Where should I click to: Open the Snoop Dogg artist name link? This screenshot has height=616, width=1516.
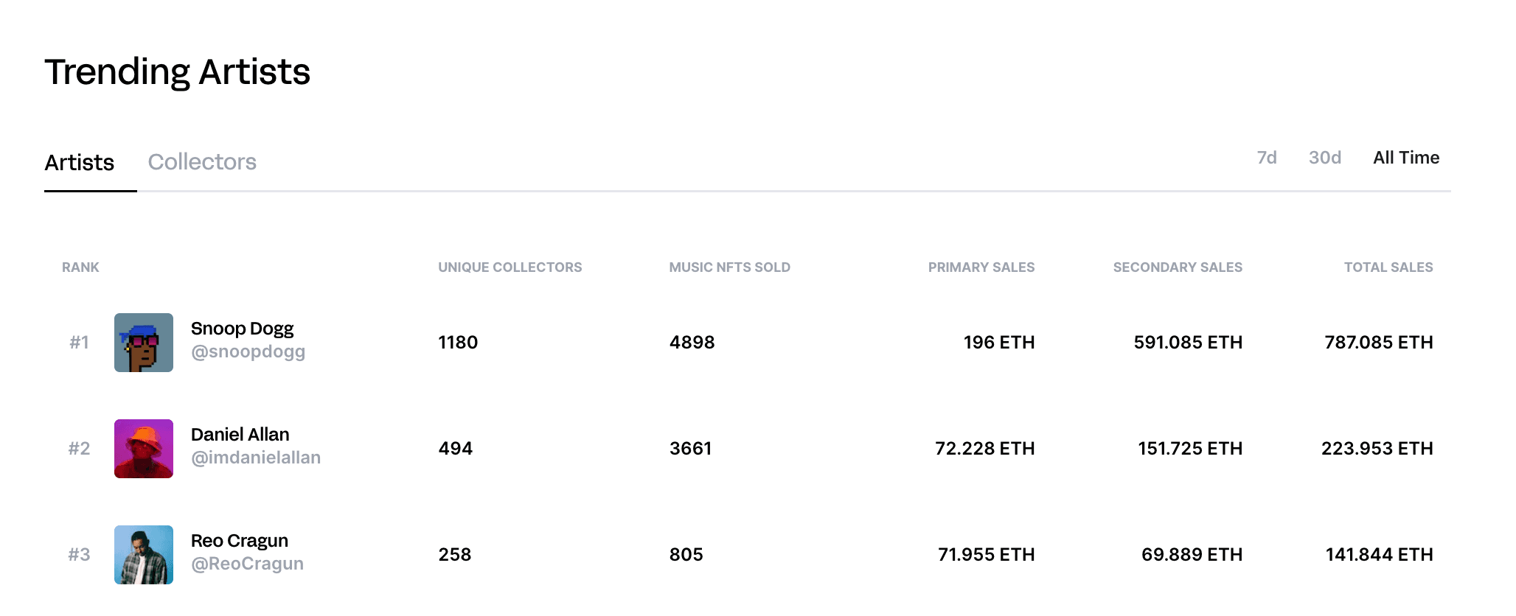242,329
